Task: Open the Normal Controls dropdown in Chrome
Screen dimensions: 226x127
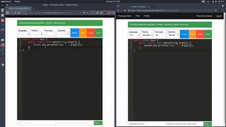Action: tap(173, 35)
